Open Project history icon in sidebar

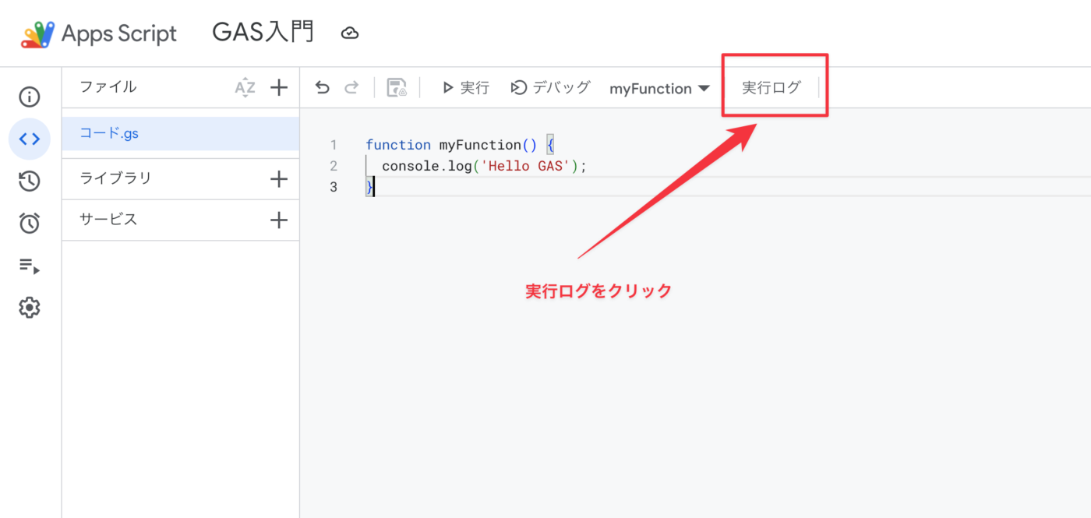[30, 181]
